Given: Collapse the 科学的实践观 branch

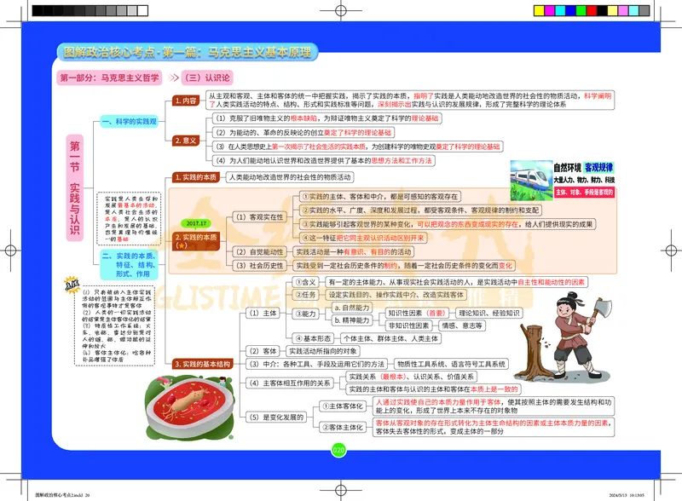Looking at the screenshot, I should coord(128,119).
